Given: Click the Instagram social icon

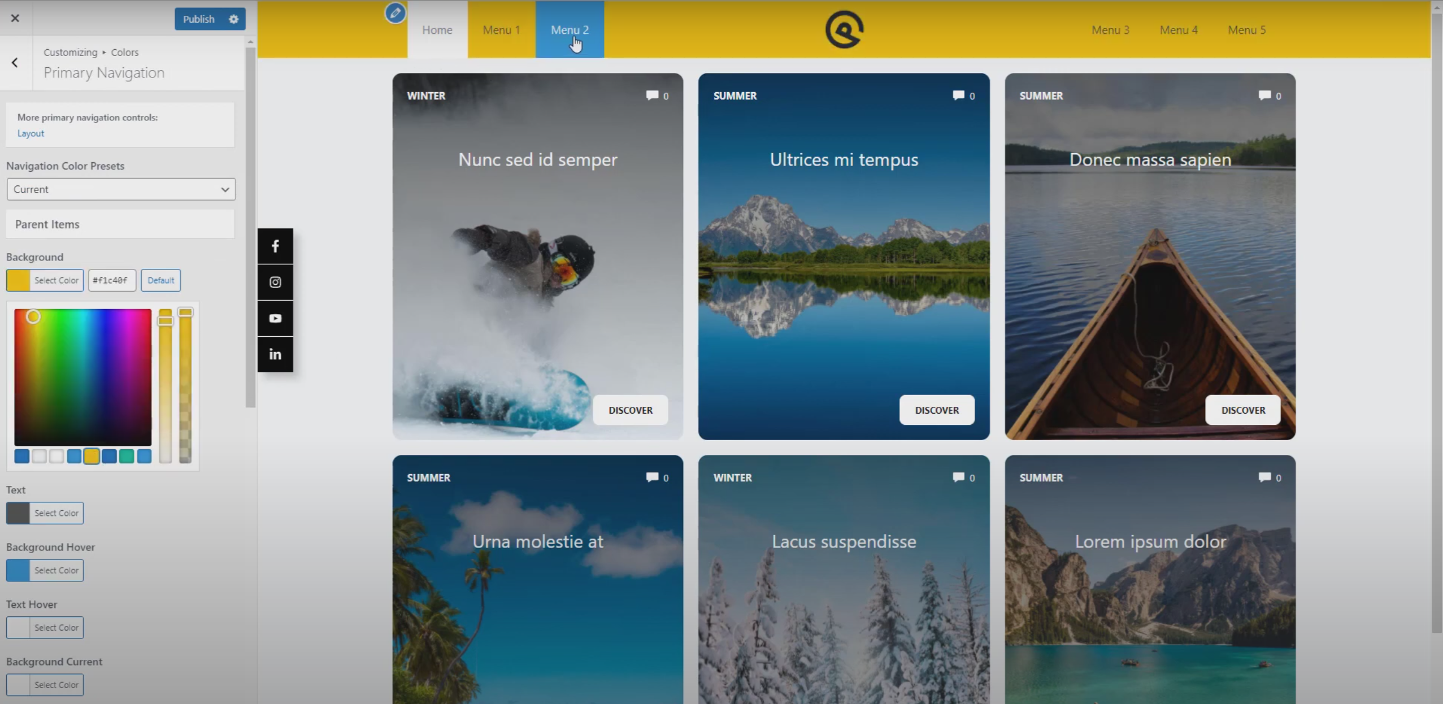Looking at the screenshot, I should click(x=275, y=282).
